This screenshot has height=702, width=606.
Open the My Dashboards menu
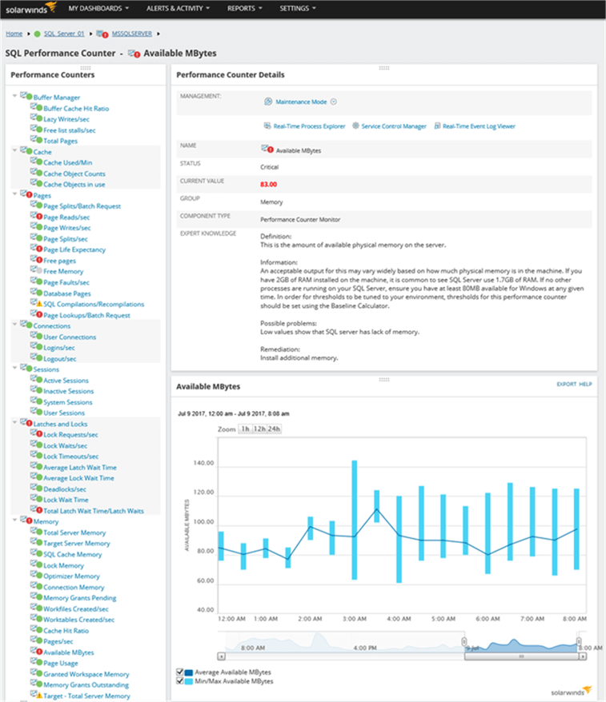(98, 9)
